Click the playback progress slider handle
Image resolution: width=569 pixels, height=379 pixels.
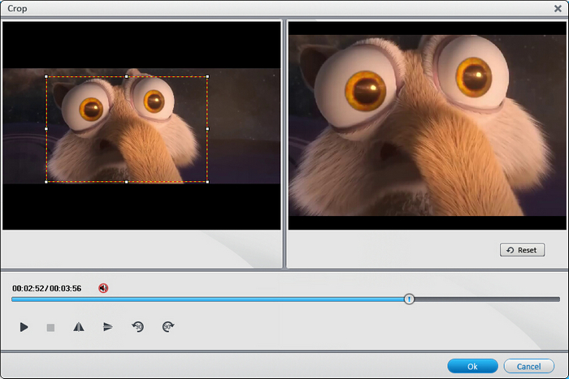[409, 299]
